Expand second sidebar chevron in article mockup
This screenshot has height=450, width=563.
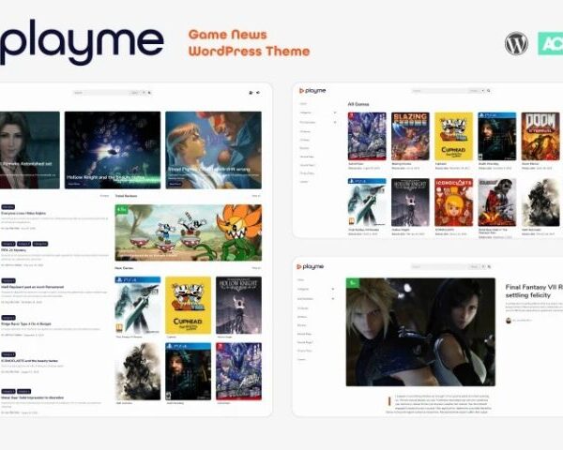(333, 298)
